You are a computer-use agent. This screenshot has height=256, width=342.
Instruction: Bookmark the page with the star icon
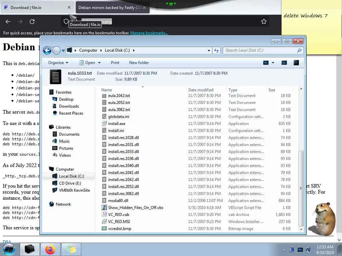[x=264, y=21]
